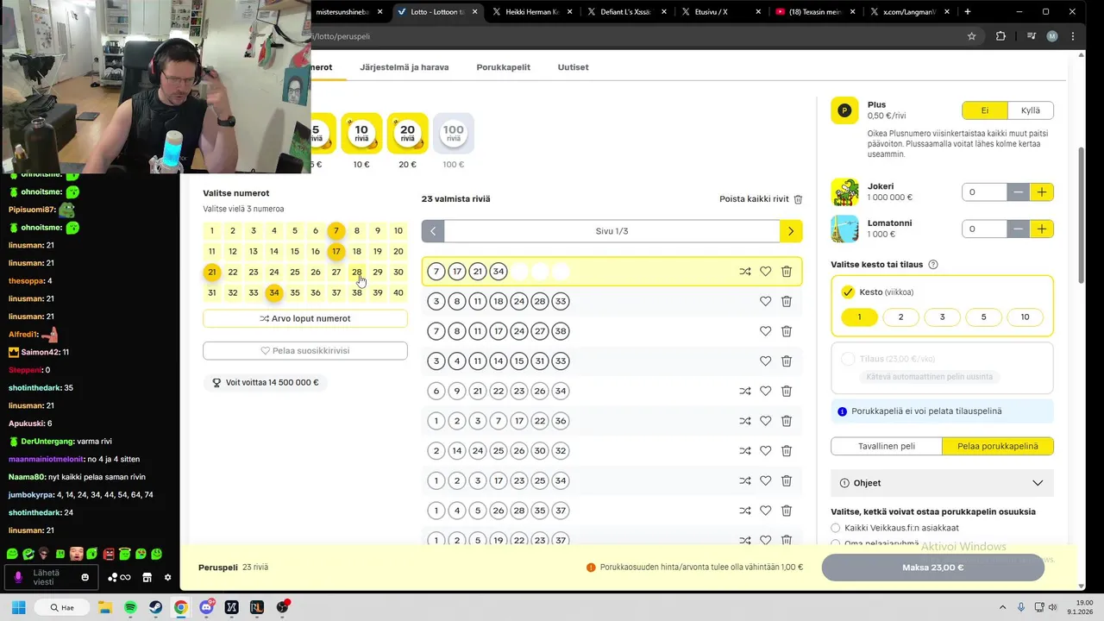Decrease Jokeri count with minus
Viewport: 1104px width, 621px height.
pos(1019,192)
